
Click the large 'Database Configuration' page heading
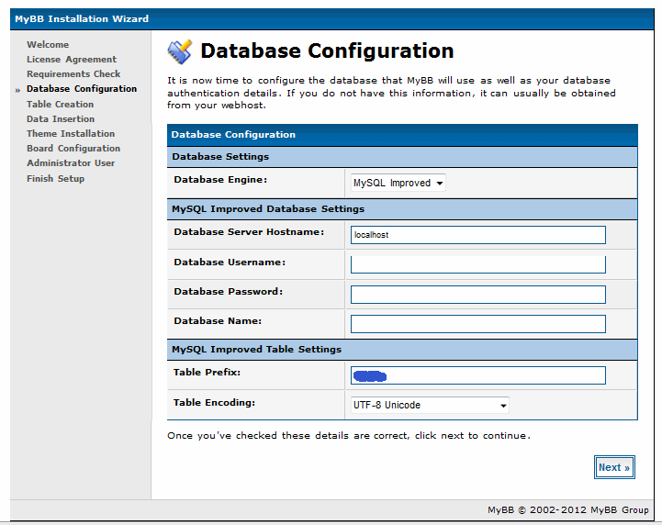327,51
